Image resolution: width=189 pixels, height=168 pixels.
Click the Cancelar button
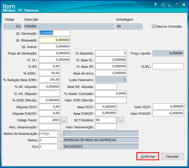[172, 156]
